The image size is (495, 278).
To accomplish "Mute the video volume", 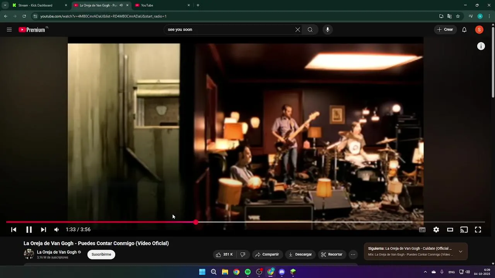I will 56,230.
